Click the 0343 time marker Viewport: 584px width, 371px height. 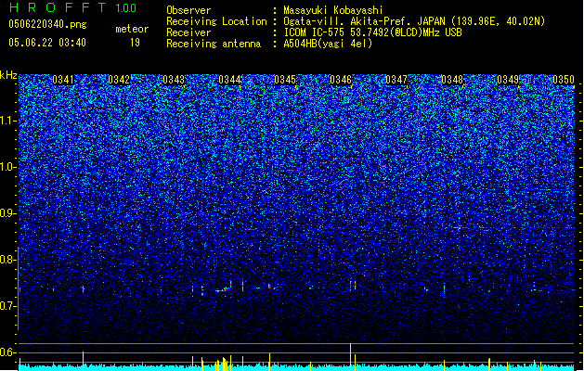pyautogui.click(x=174, y=80)
